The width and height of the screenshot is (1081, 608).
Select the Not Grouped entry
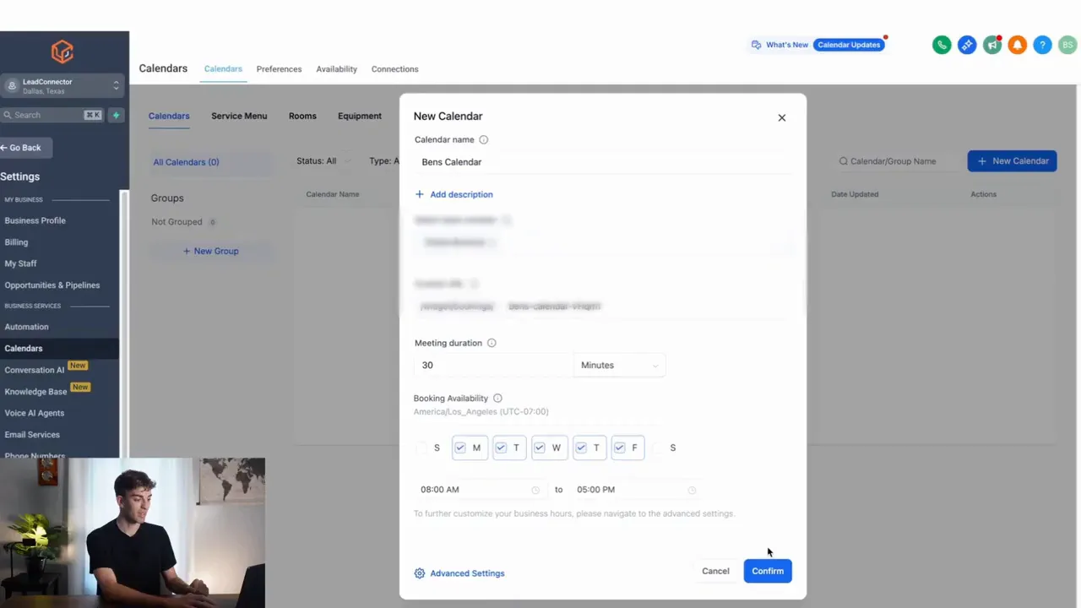pos(184,222)
